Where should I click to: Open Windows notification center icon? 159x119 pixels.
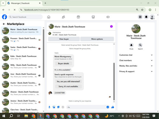click(x=154, y=116)
